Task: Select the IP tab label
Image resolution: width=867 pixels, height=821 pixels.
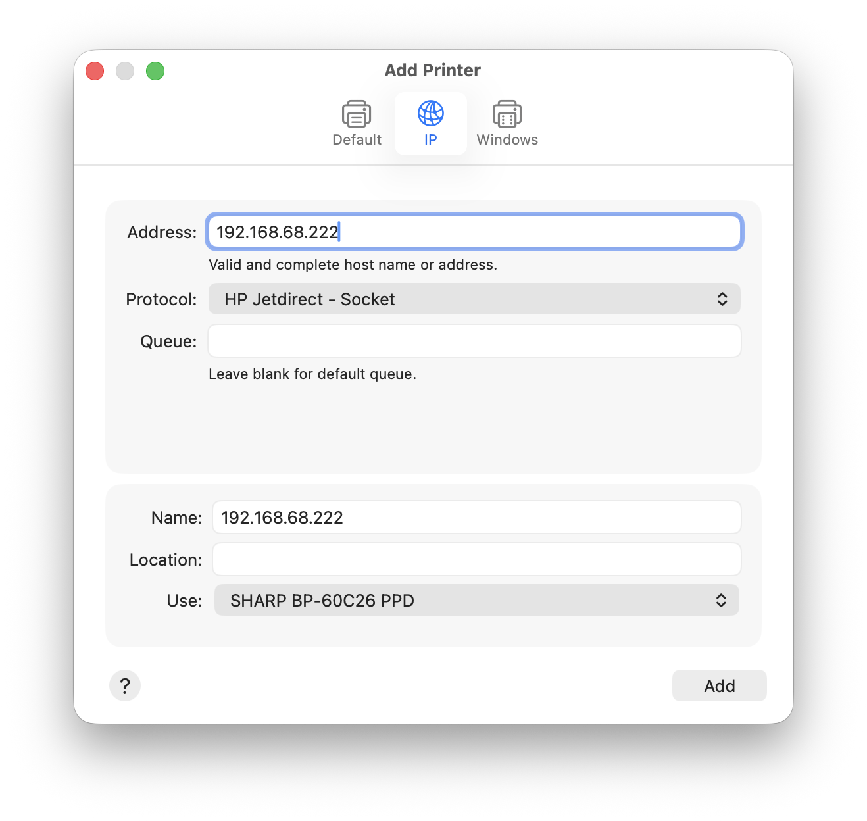Action: [x=431, y=140]
